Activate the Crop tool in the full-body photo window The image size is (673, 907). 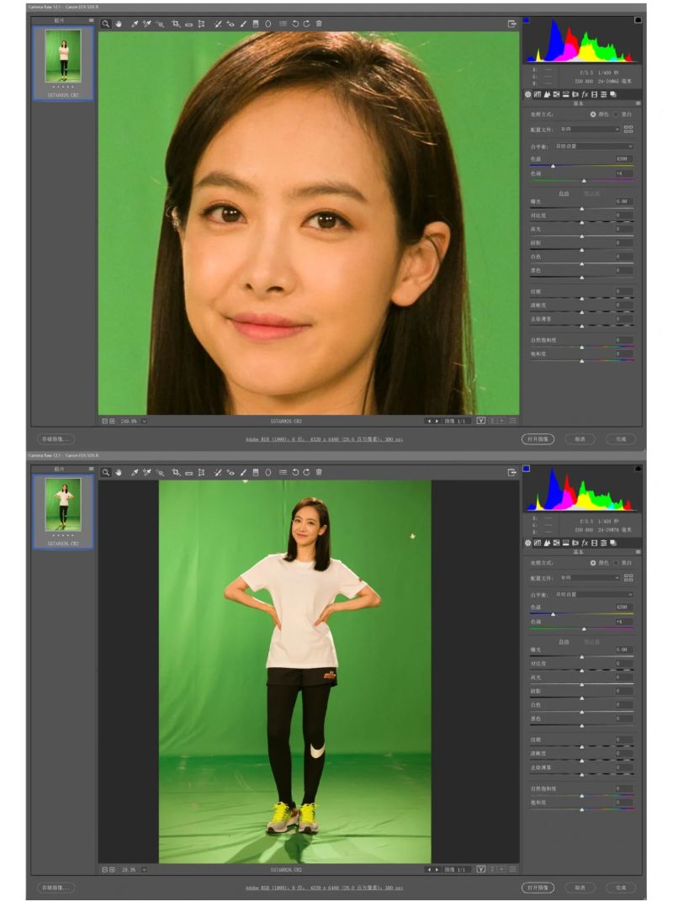(175, 472)
